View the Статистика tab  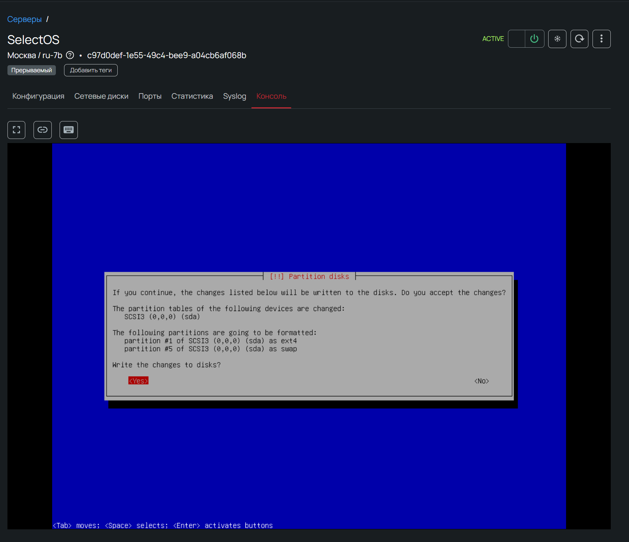[x=192, y=96]
